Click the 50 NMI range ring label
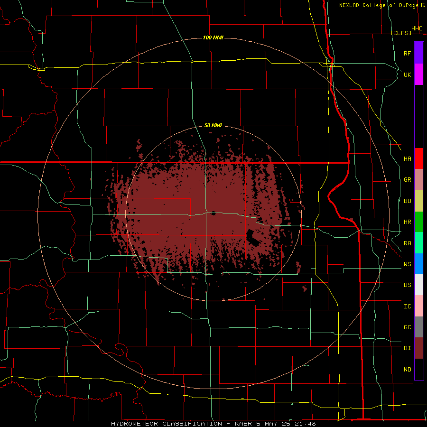This screenshot has height=427, width=427. tap(213, 125)
